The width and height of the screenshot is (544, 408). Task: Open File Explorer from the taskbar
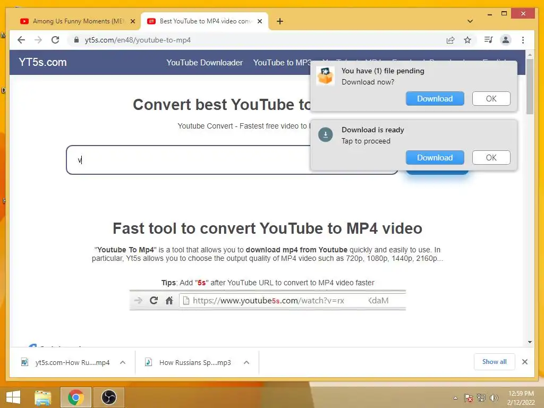tap(43, 397)
